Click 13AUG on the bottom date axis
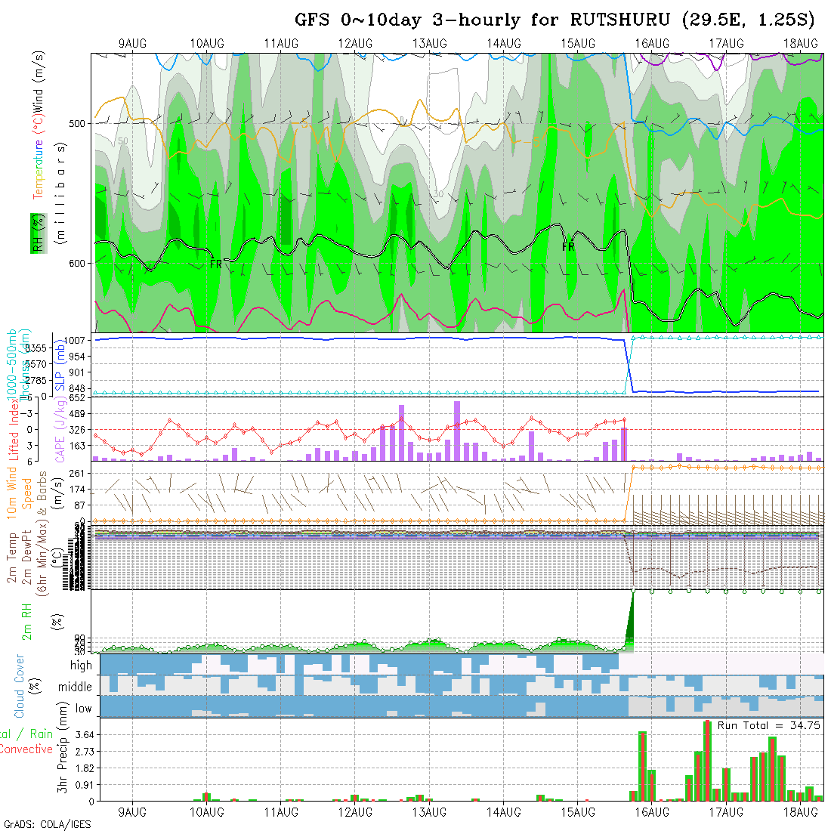 point(430,812)
